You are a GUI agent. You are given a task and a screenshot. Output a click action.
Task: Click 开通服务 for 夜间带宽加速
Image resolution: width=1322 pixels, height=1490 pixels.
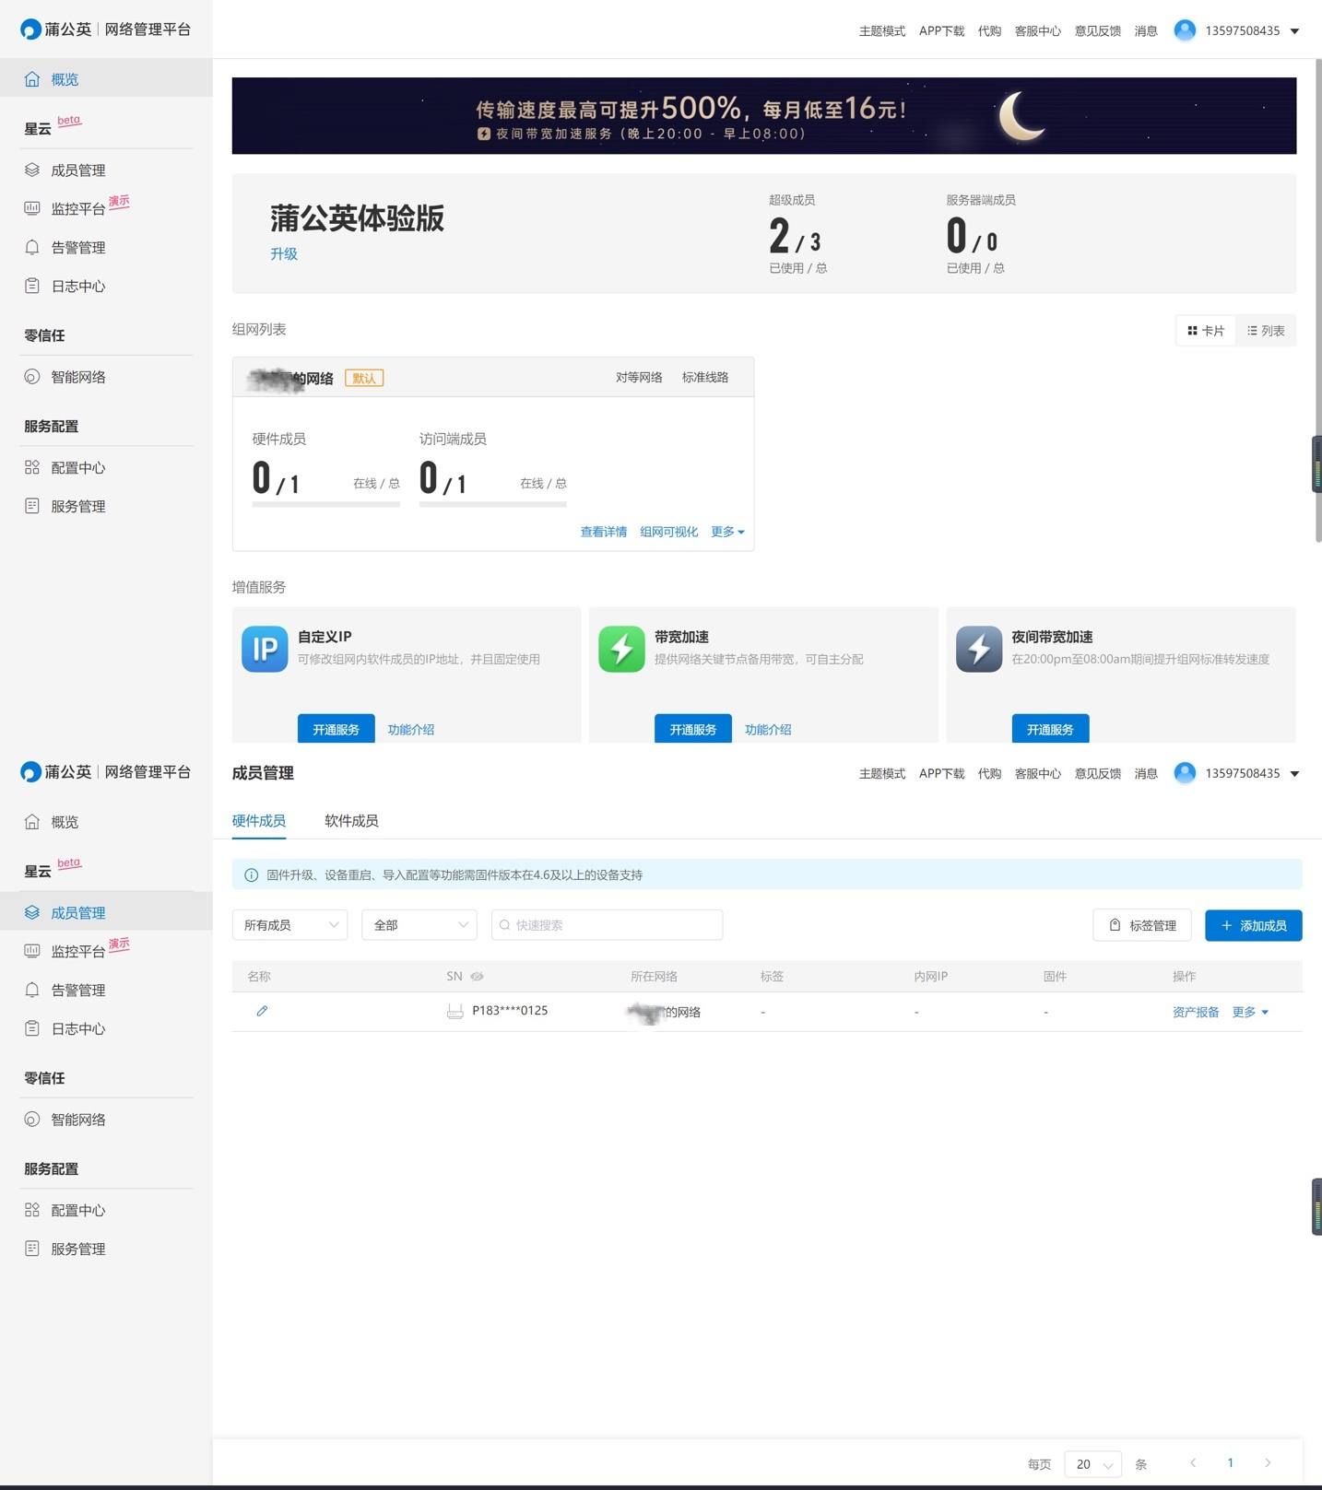[x=1050, y=728]
